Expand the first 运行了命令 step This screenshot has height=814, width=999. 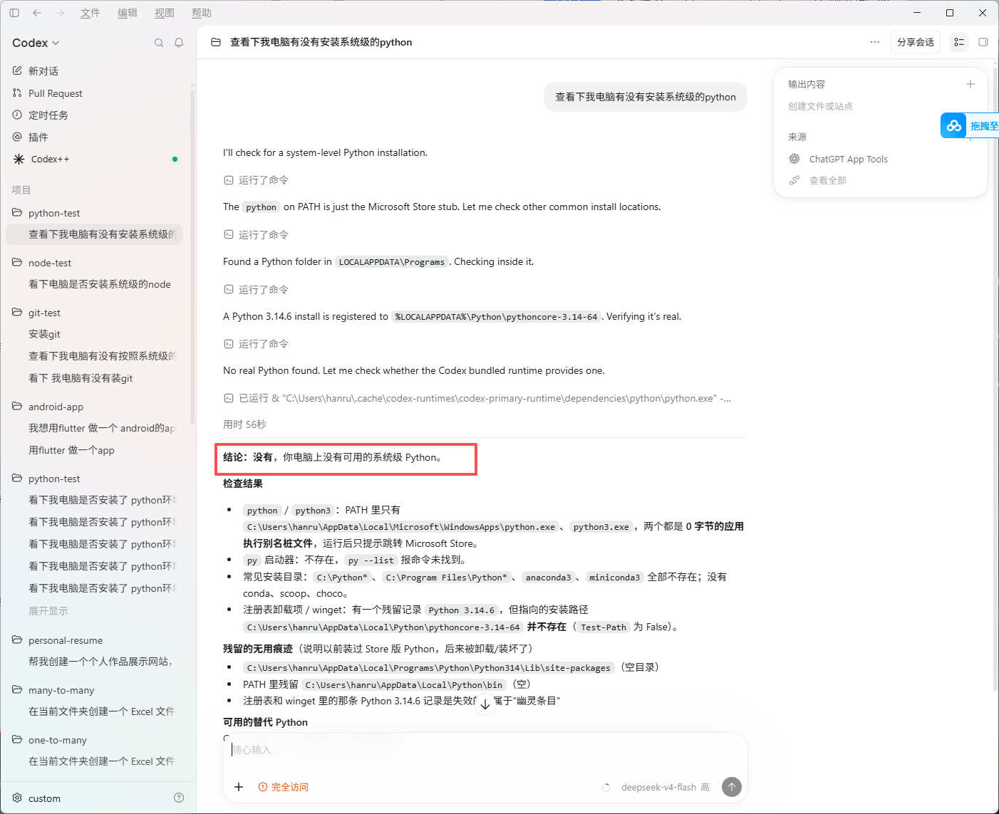[x=257, y=180]
